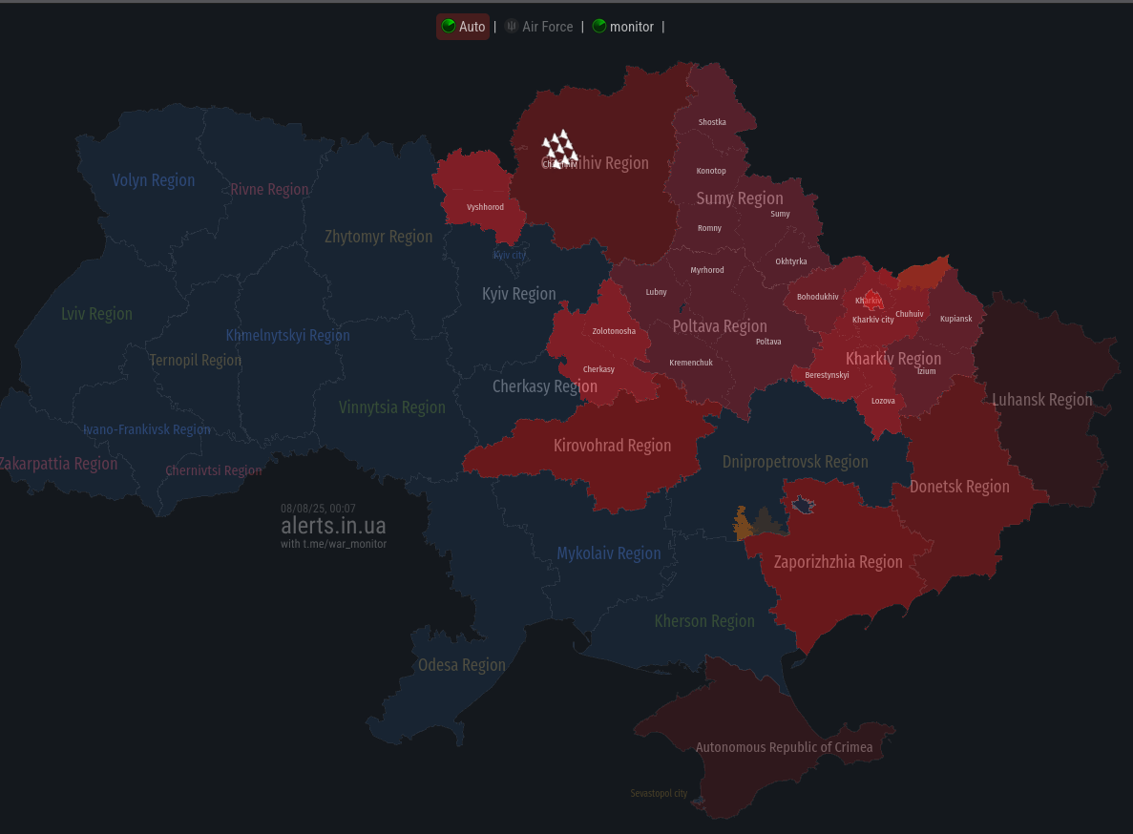Click the Kherson Region label
This screenshot has width=1133, height=834.
pyautogui.click(x=703, y=621)
